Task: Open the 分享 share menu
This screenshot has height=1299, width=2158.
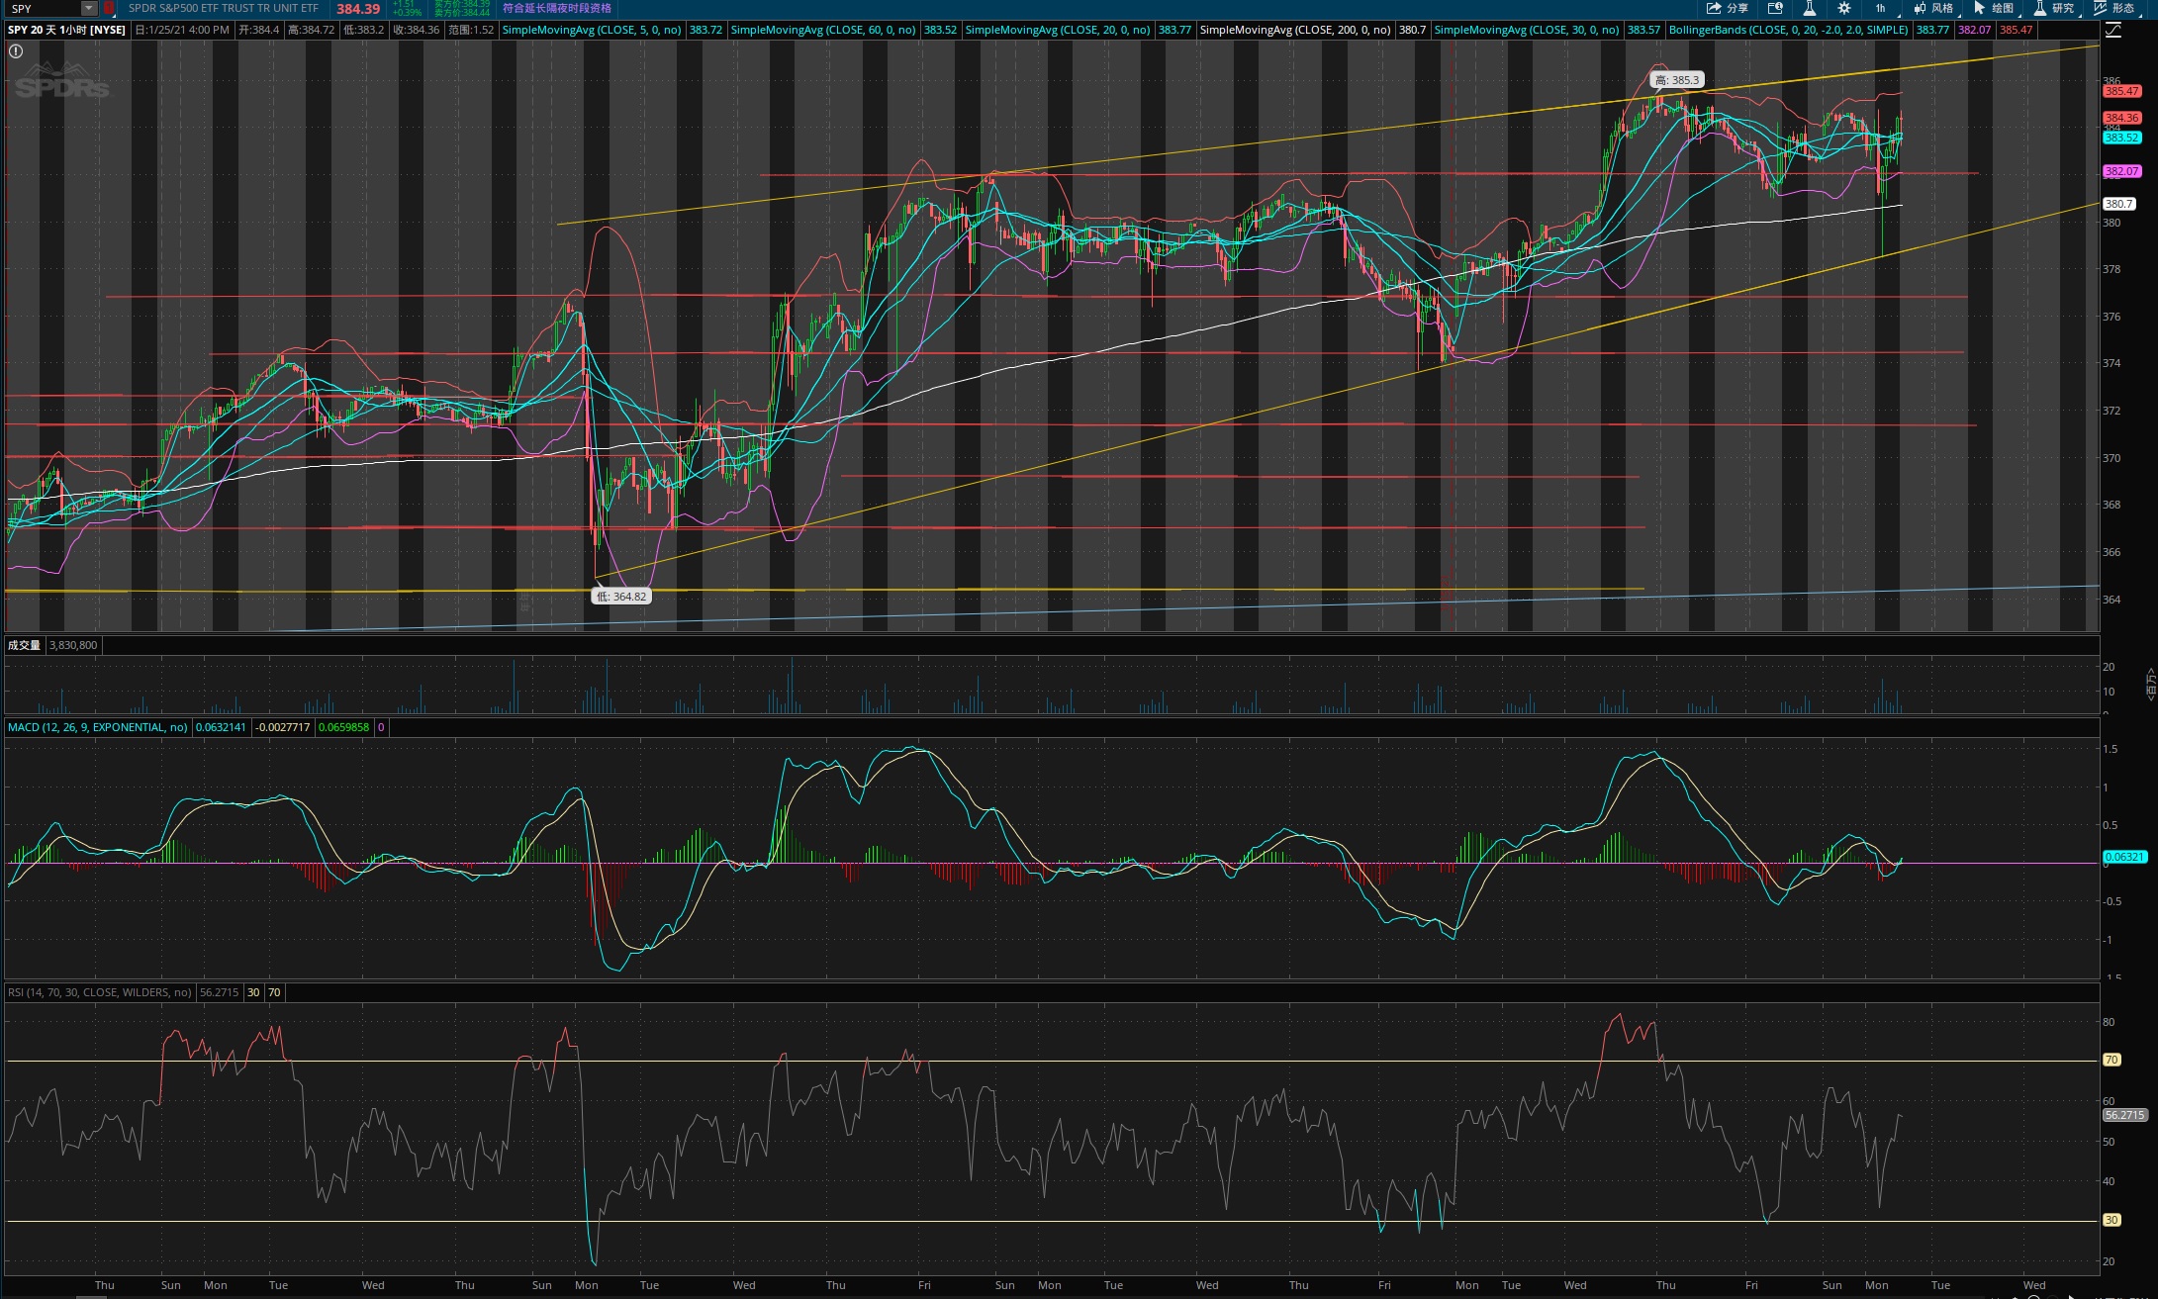Action: pyautogui.click(x=1728, y=8)
